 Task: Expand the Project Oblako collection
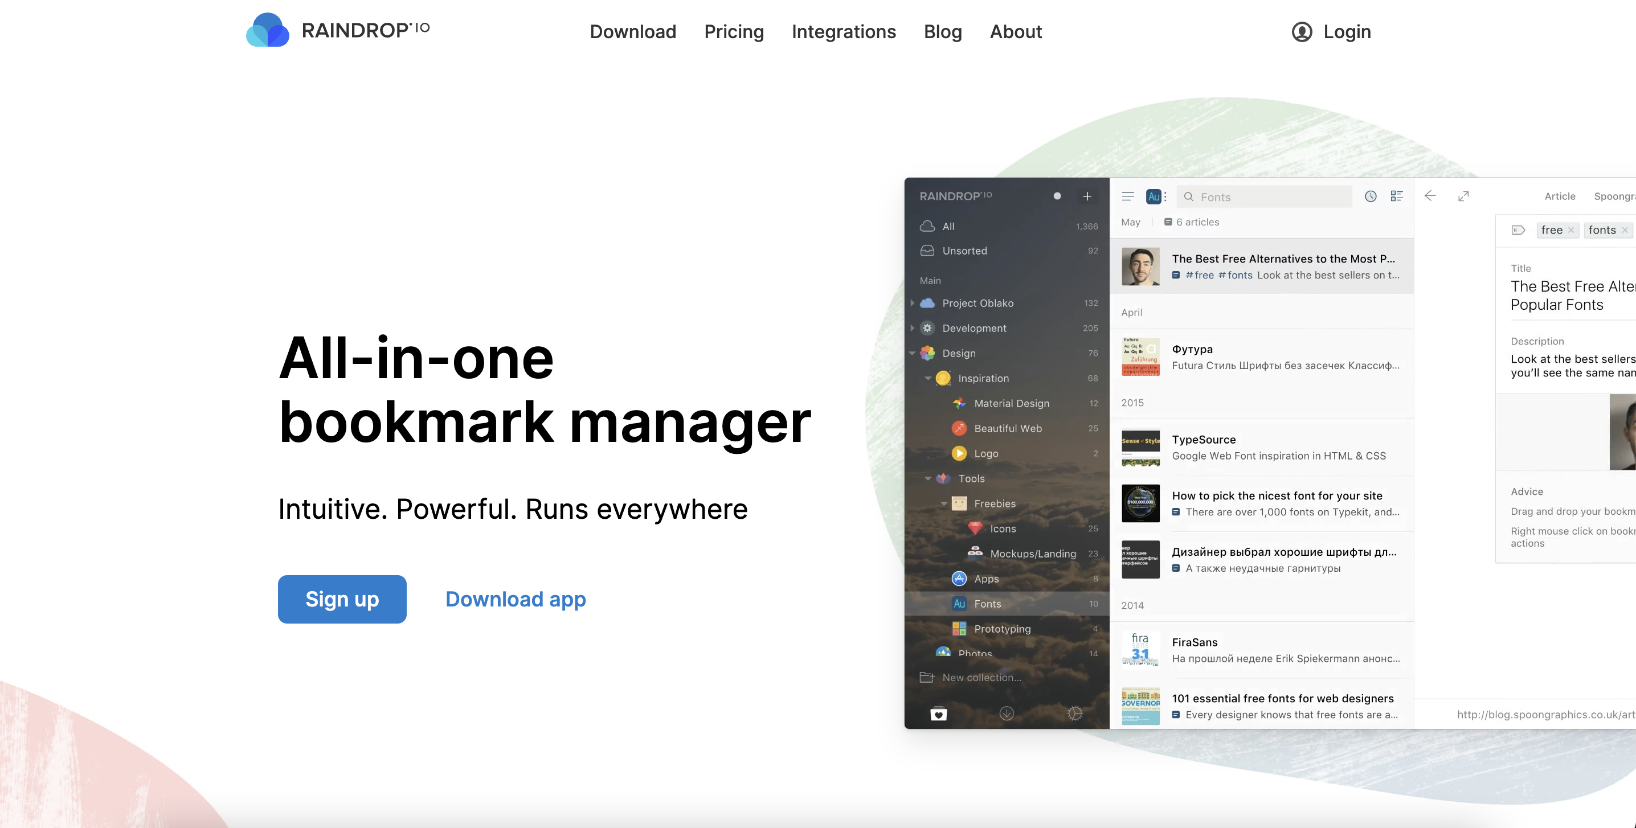[913, 303]
